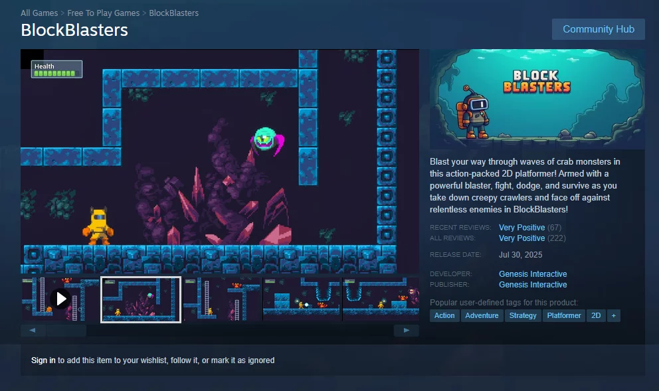Browse the Platformer tag
The height and width of the screenshot is (391, 659).
click(563, 315)
